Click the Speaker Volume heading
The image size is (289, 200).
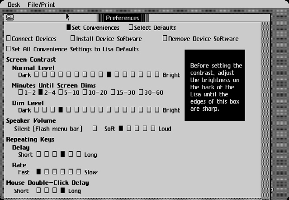(x=31, y=121)
